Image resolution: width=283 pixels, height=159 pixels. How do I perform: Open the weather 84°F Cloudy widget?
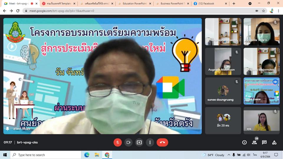click(x=213, y=155)
